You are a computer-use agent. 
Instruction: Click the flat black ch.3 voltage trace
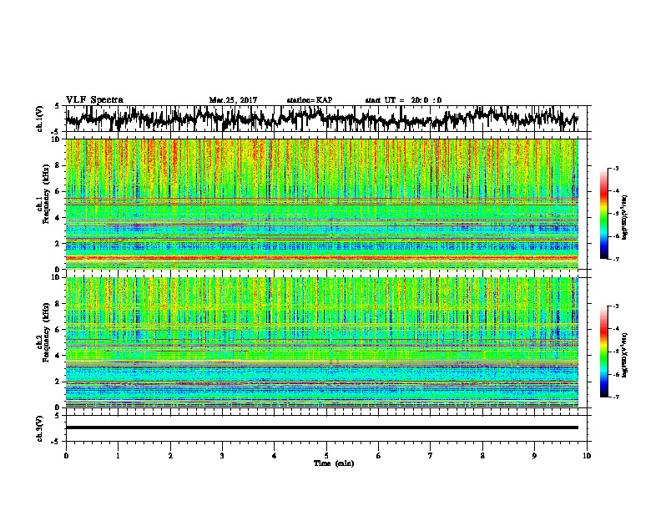coord(321,428)
